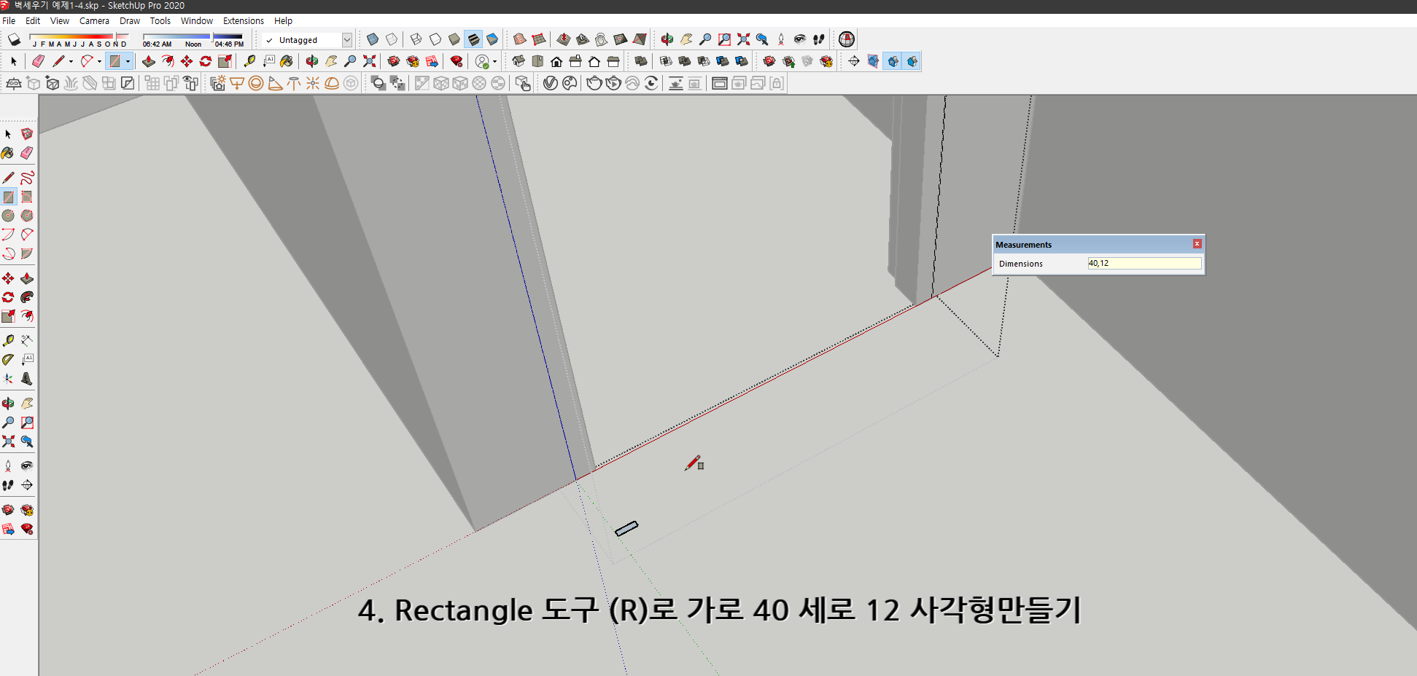Expand account sign-in dropdown arrow
Viewport: 1417px width, 676px height.
[x=495, y=61]
